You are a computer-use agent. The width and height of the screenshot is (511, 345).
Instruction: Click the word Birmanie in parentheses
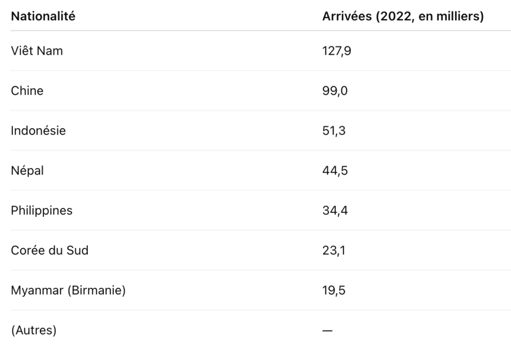[96, 290]
